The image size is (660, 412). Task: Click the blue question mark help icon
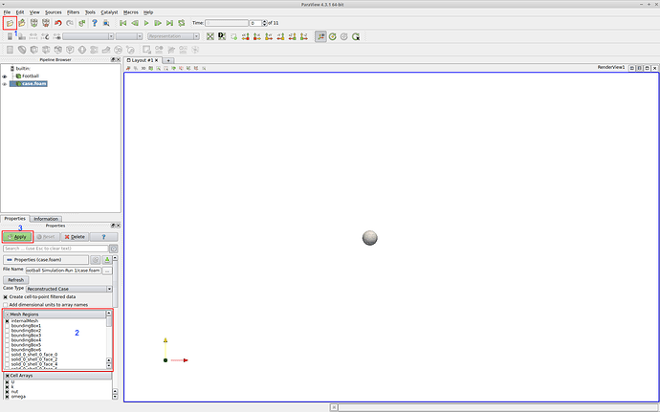tap(95, 23)
